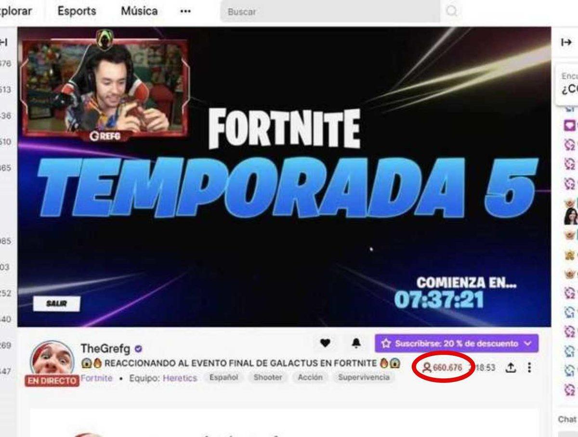Click the purple gift sub icon in chat
The image size is (578, 437).
click(x=570, y=125)
